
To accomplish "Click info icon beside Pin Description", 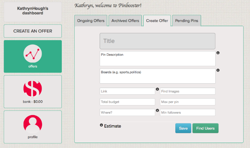I will coord(218,53).
